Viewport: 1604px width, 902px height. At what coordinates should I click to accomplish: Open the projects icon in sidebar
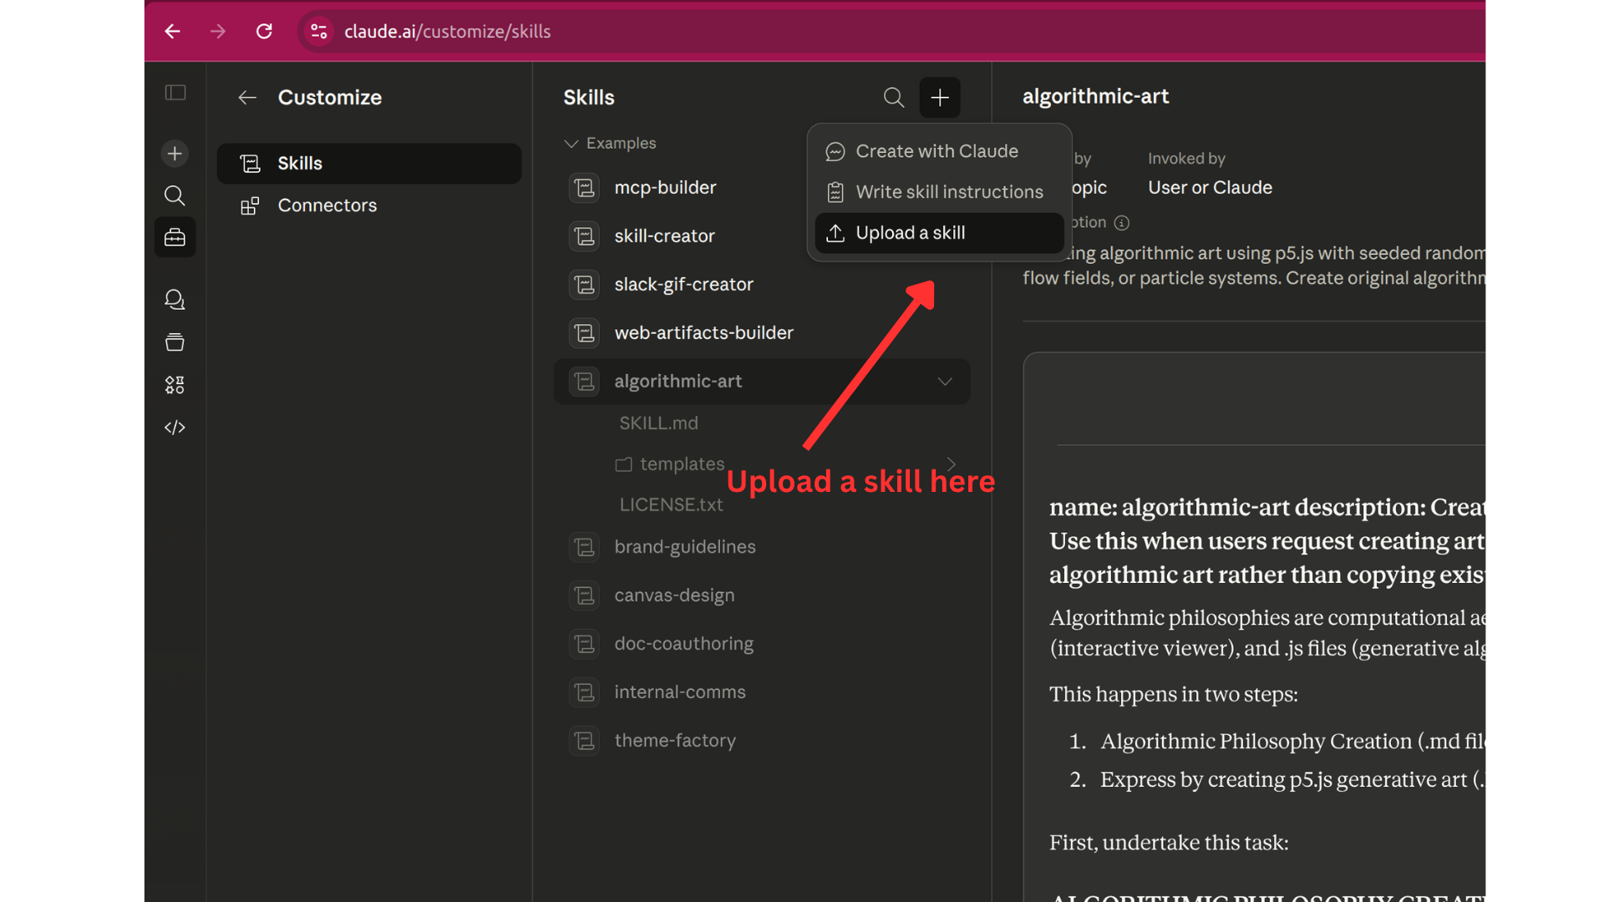tap(175, 342)
